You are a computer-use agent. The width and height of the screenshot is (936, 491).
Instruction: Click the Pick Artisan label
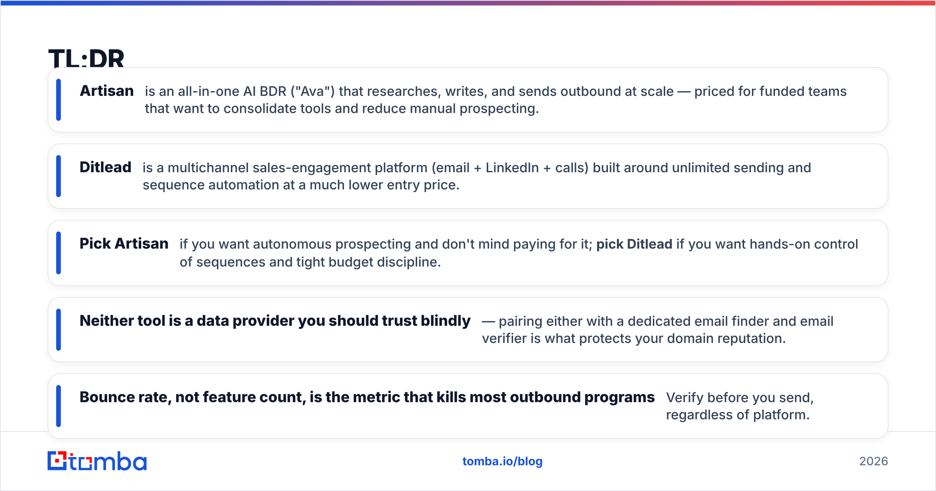click(x=124, y=244)
